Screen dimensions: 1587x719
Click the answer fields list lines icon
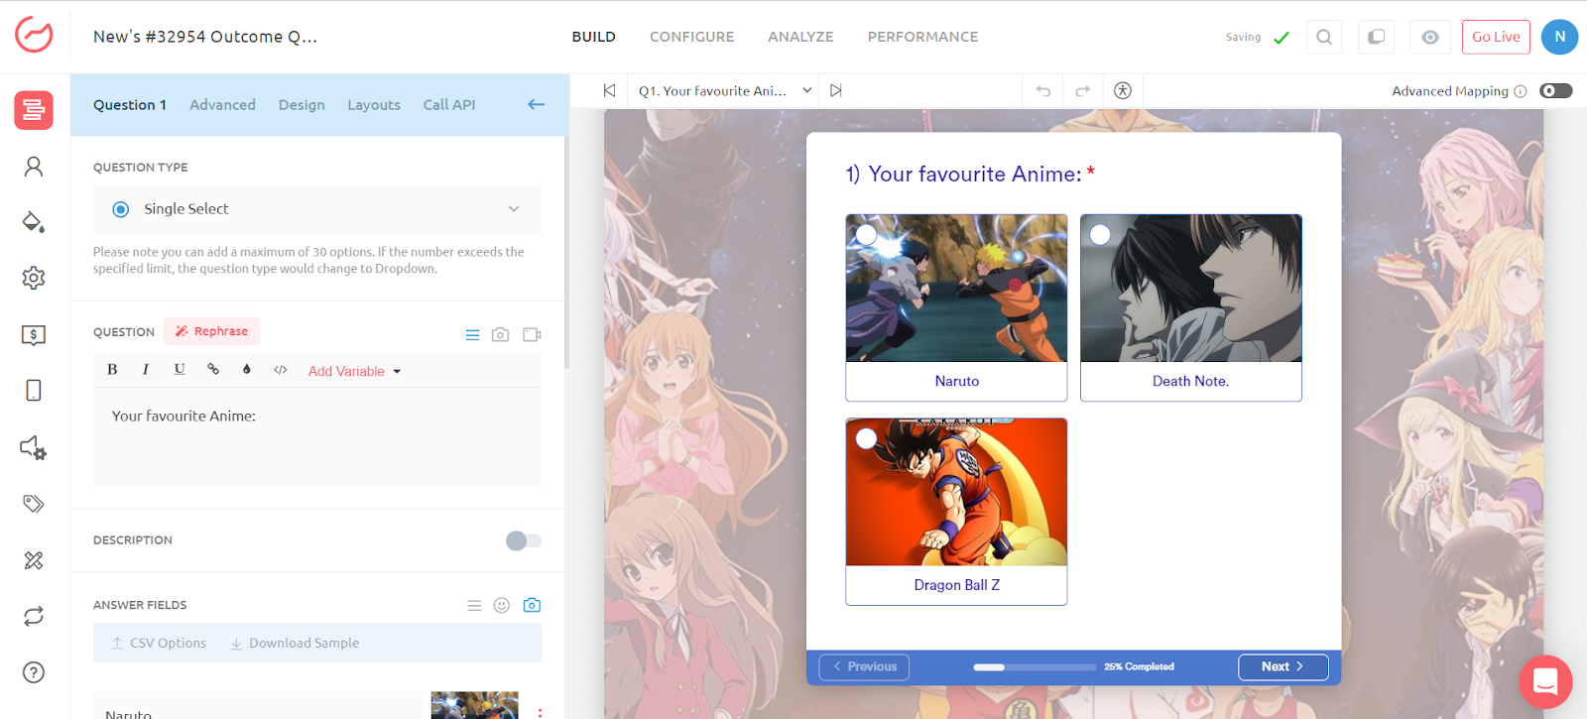pos(474,605)
